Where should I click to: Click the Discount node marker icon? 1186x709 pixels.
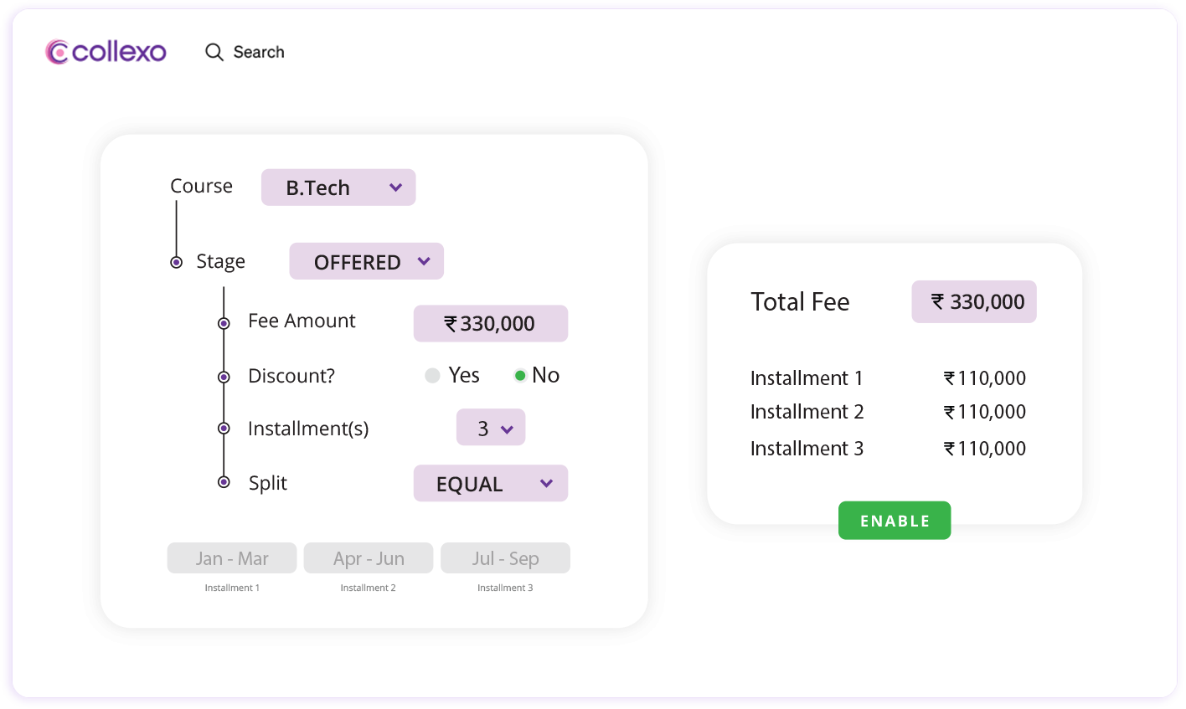[224, 377]
